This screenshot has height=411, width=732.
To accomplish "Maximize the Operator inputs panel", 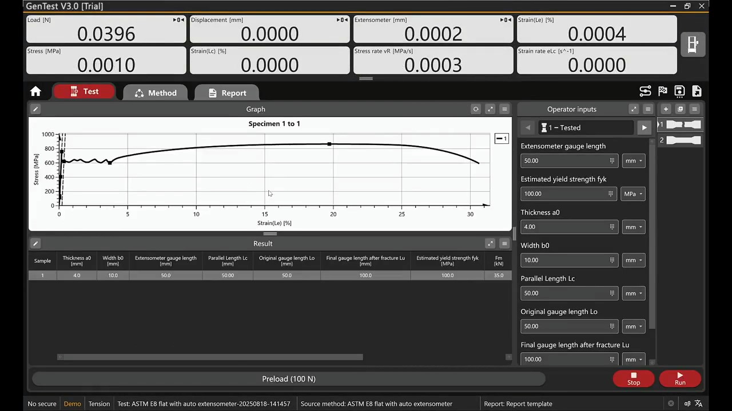I will tap(633, 109).
